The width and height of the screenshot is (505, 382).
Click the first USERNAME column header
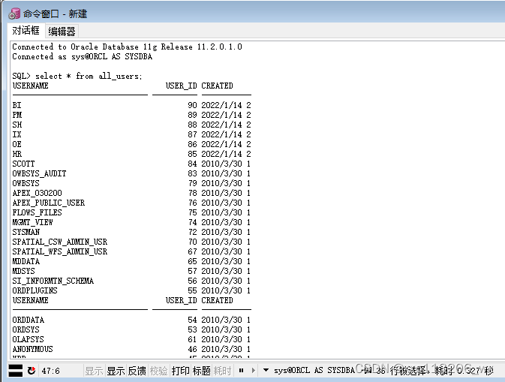(30, 86)
